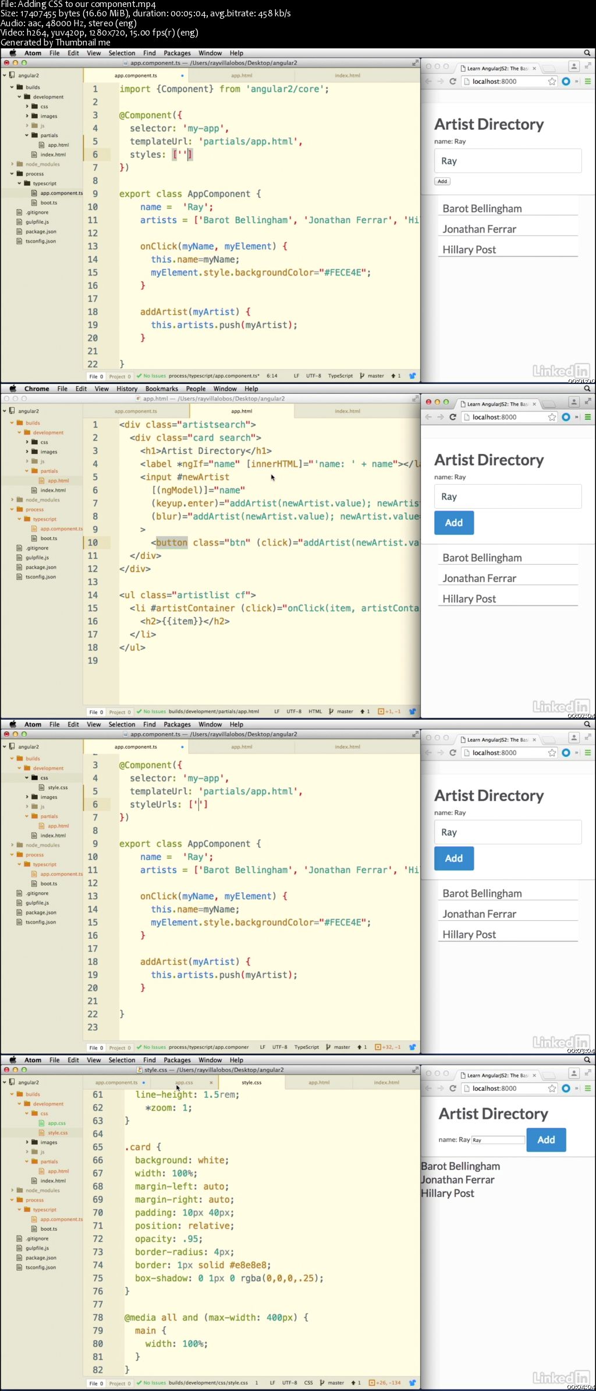Open Selection menu above the styleUrls editor
Screen dimensions: 596x1391
[x=122, y=724]
